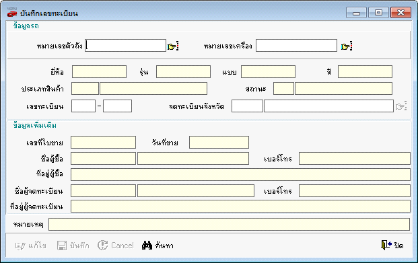Screen dimensions: 418x263
Task: Click the ประเภทสินค้า description field
Action: 153,89
